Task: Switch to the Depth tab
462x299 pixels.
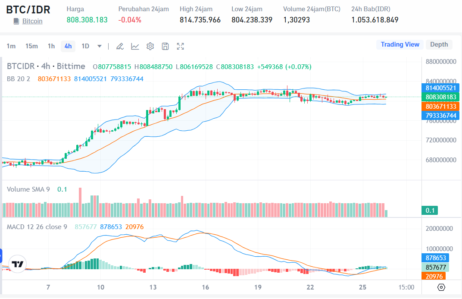Action: click(439, 44)
